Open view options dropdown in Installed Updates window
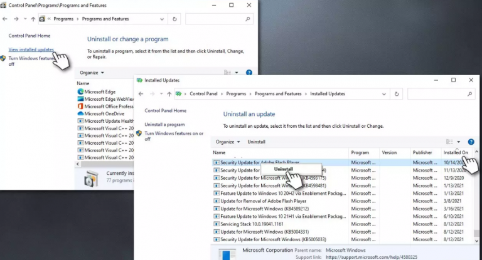 458,142
